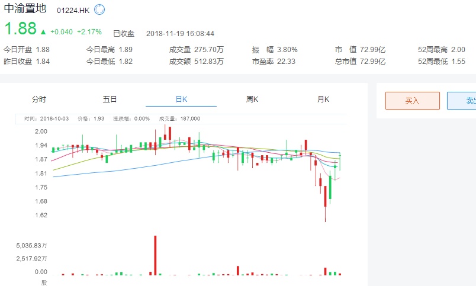Open the 五日 five-day chart tab
Image resolution: width=476 pixels, height=286 pixels.
point(110,99)
